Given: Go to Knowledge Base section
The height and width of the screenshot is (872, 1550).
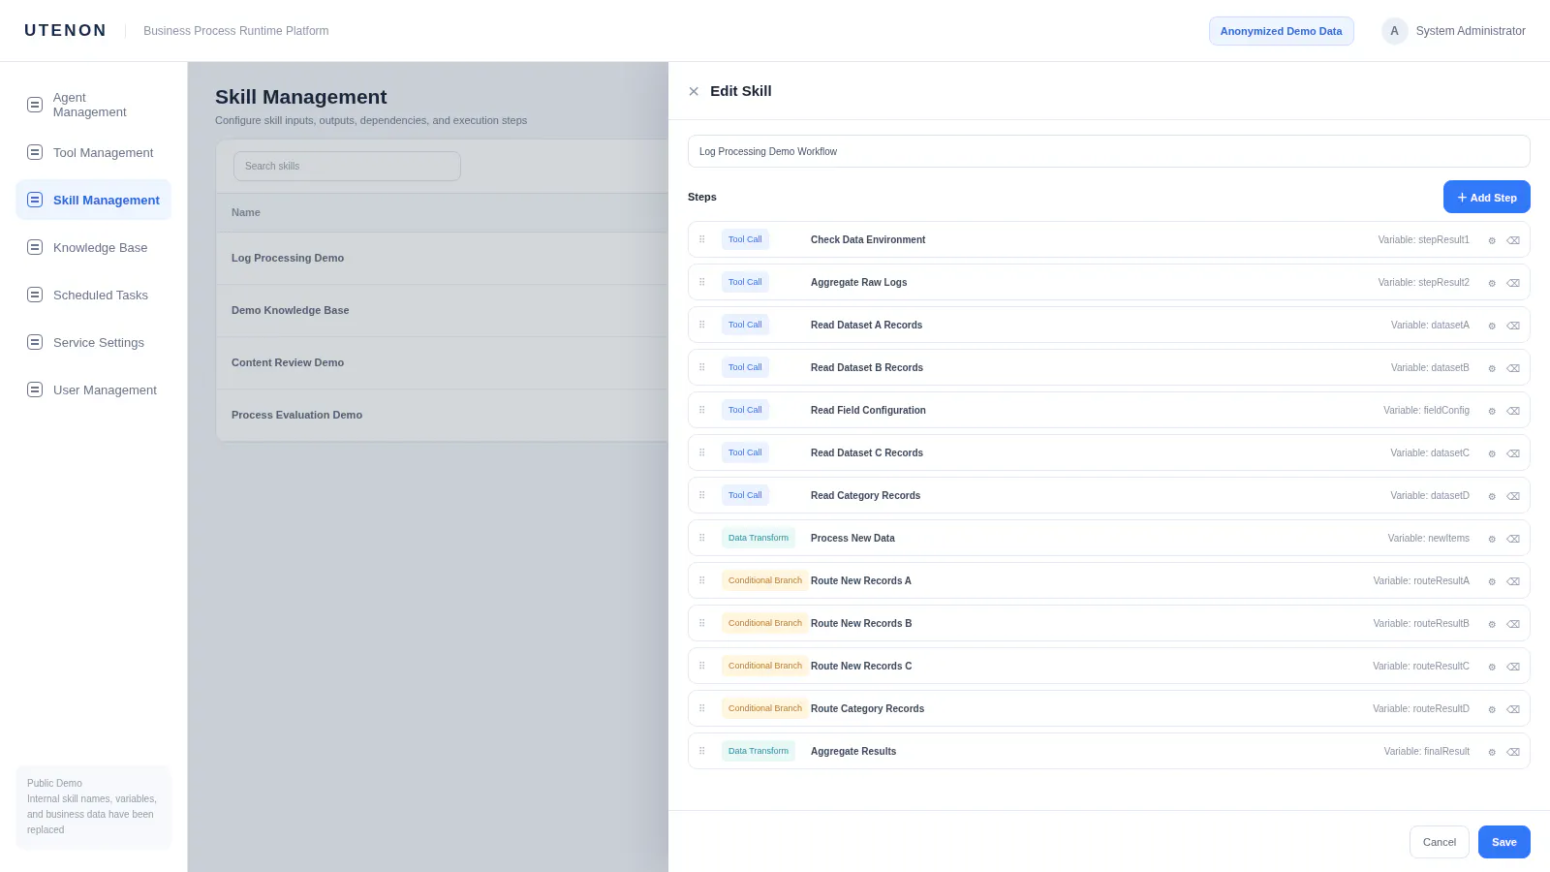Looking at the screenshot, I should 94,247.
